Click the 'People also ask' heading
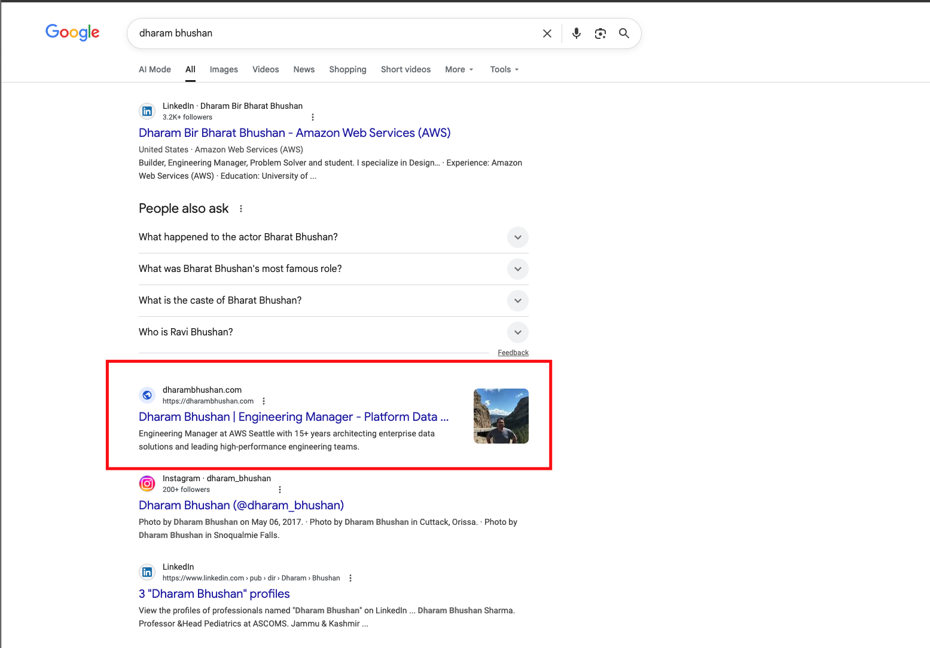The height and width of the screenshot is (648, 930). (x=184, y=209)
